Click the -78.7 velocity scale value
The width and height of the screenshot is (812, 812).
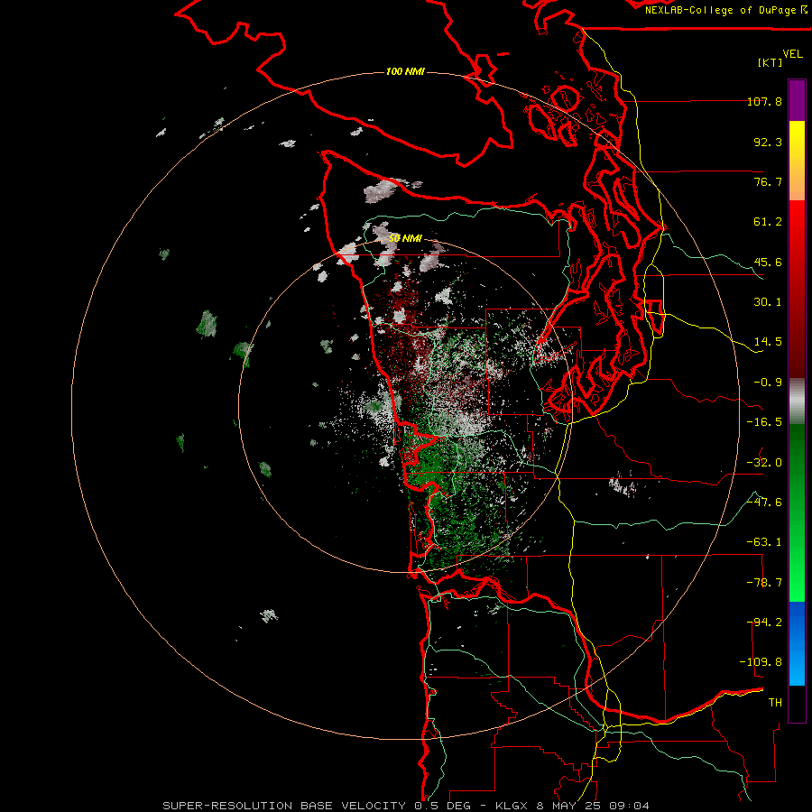[764, 583]
